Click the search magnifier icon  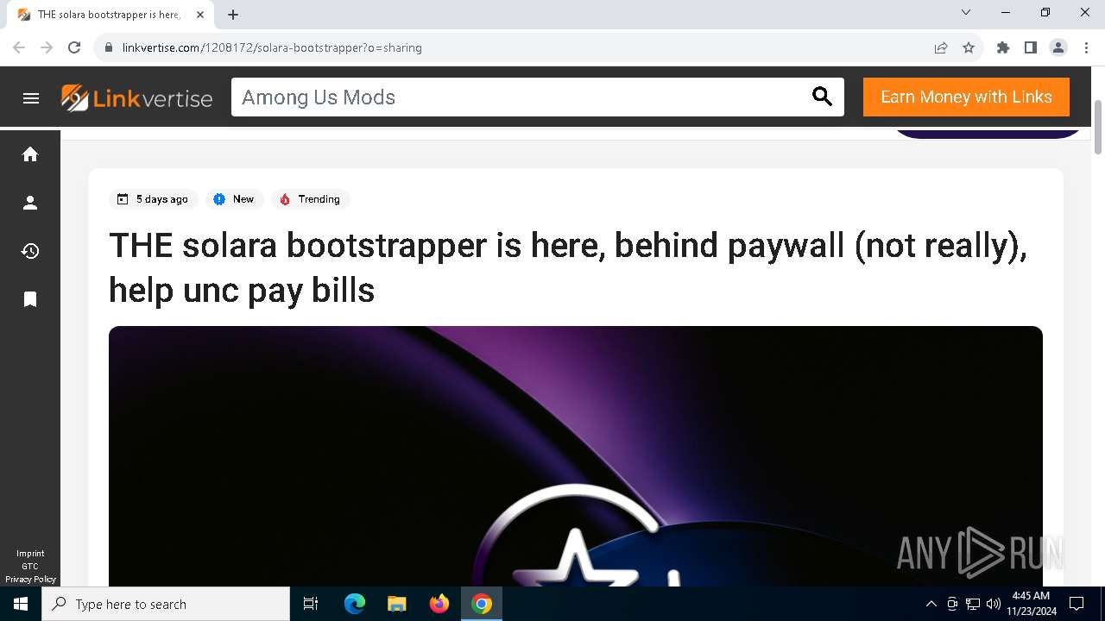822,97
